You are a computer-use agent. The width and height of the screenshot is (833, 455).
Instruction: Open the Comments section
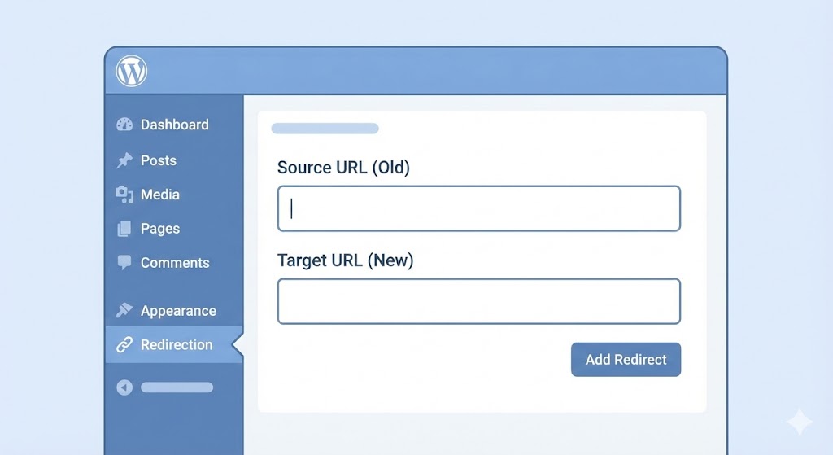coord(174,263)
